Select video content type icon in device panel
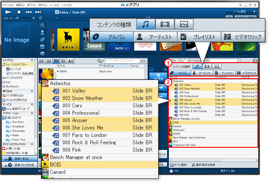This screenshot has width=270, height=186. click(207, 66)
